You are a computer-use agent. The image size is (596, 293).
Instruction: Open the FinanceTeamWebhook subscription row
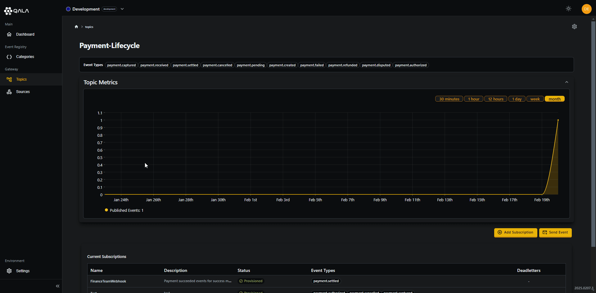pos(108,281)
